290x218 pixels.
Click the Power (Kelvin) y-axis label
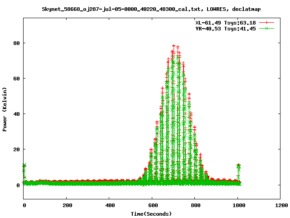click(x=5, y=109)
